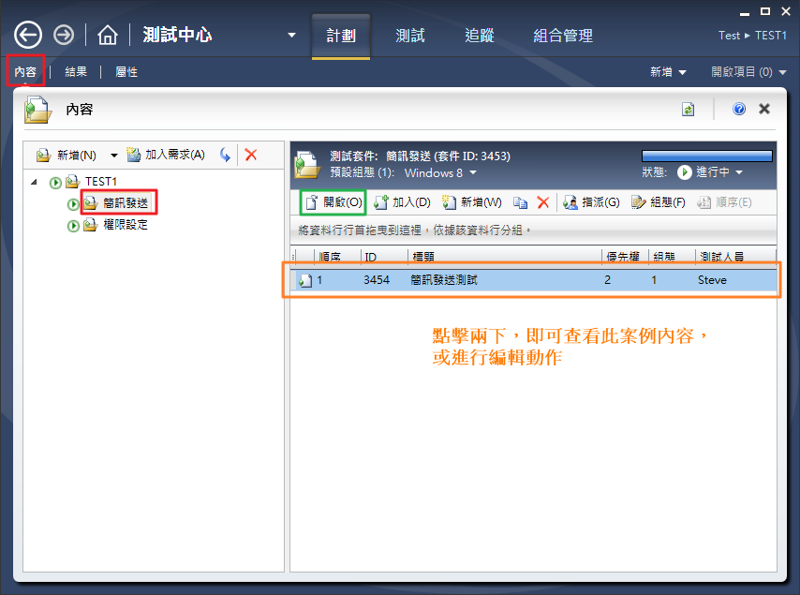The image size is (800, 595).
Task: Switch to the 計劃 tab
Action: 341,36
